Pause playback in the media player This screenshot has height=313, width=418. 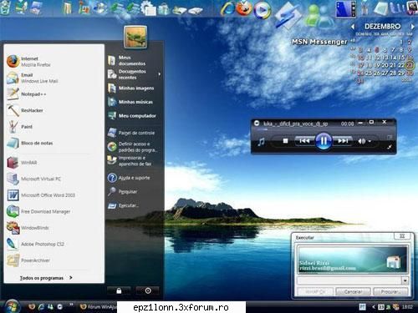[x=324, y=141]
